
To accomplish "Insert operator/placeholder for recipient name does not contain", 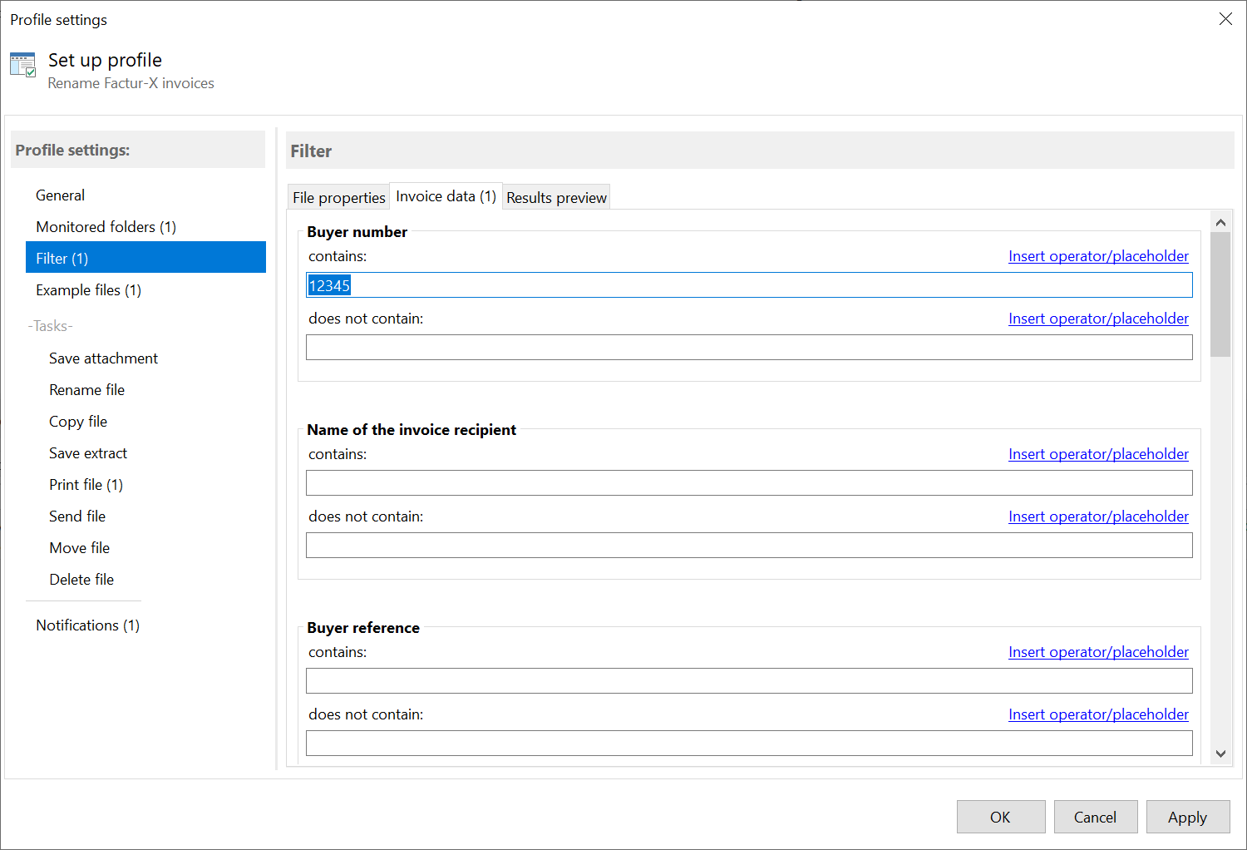I will 1098,516.
